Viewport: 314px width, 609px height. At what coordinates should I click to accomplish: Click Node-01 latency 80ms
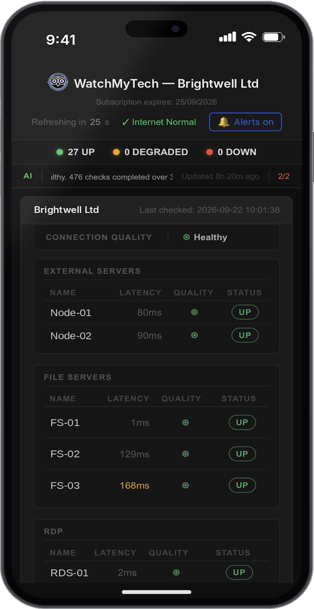tap(149, 312)
